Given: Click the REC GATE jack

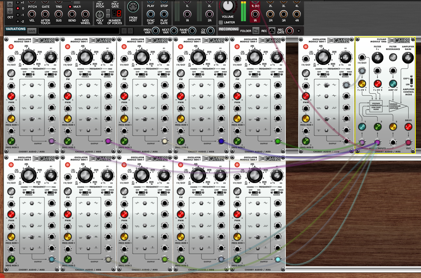Looking at the screenshot, I should pos(290,31).
